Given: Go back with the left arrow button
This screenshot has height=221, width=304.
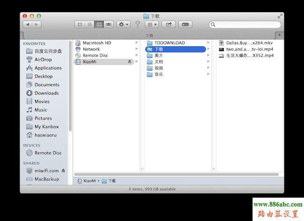Looking at the screenshot, I should point(27,24).
